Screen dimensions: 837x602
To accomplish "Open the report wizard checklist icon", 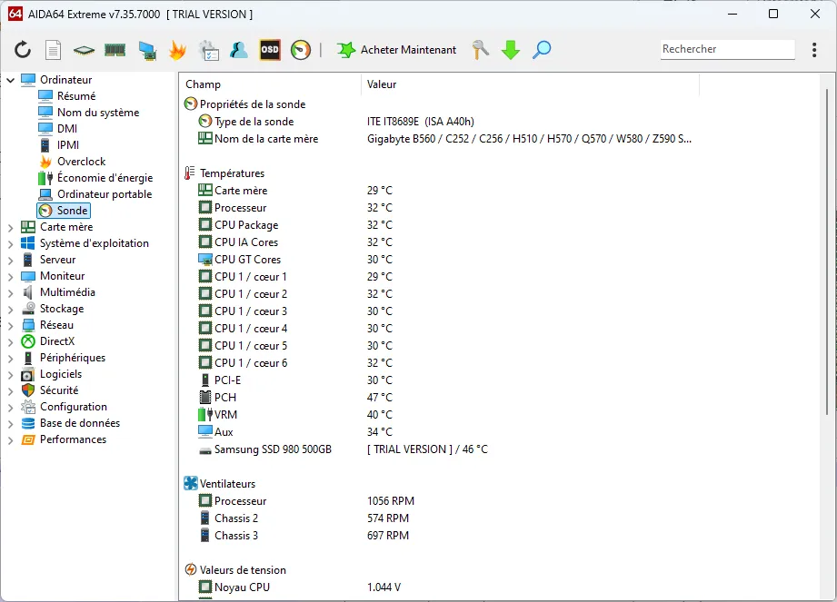I will coord(208,50).
